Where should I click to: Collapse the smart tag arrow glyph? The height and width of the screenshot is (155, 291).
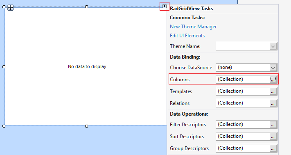click(x=165, y=6)
